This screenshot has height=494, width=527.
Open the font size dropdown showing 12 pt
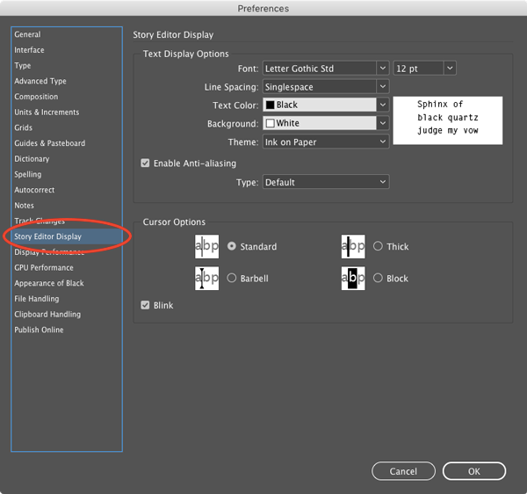click(x=424, y=69)
